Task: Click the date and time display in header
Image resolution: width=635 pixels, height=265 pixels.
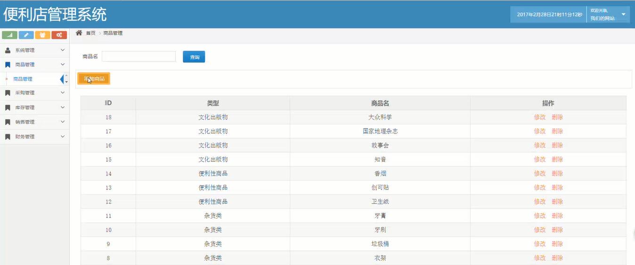Action: [549, 15]
